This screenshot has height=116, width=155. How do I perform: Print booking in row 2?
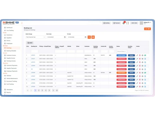[x=142, y=59]
